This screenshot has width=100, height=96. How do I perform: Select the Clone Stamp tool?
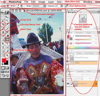coord(3,32)
